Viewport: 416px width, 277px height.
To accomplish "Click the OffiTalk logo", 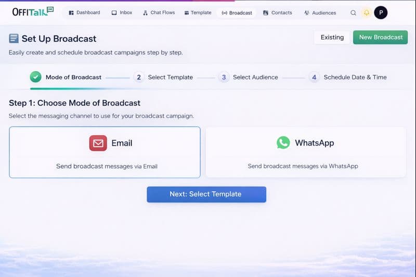I will (x=33, y=11).
